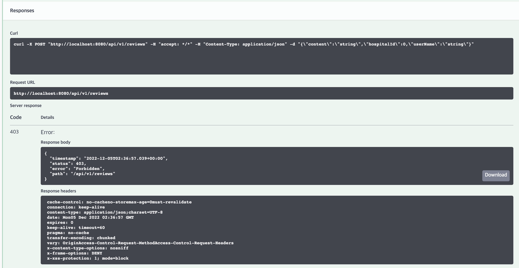Viewport: 519px width, 268px height.
Task: Click the Code column header
Action: (x=16, y=117)
